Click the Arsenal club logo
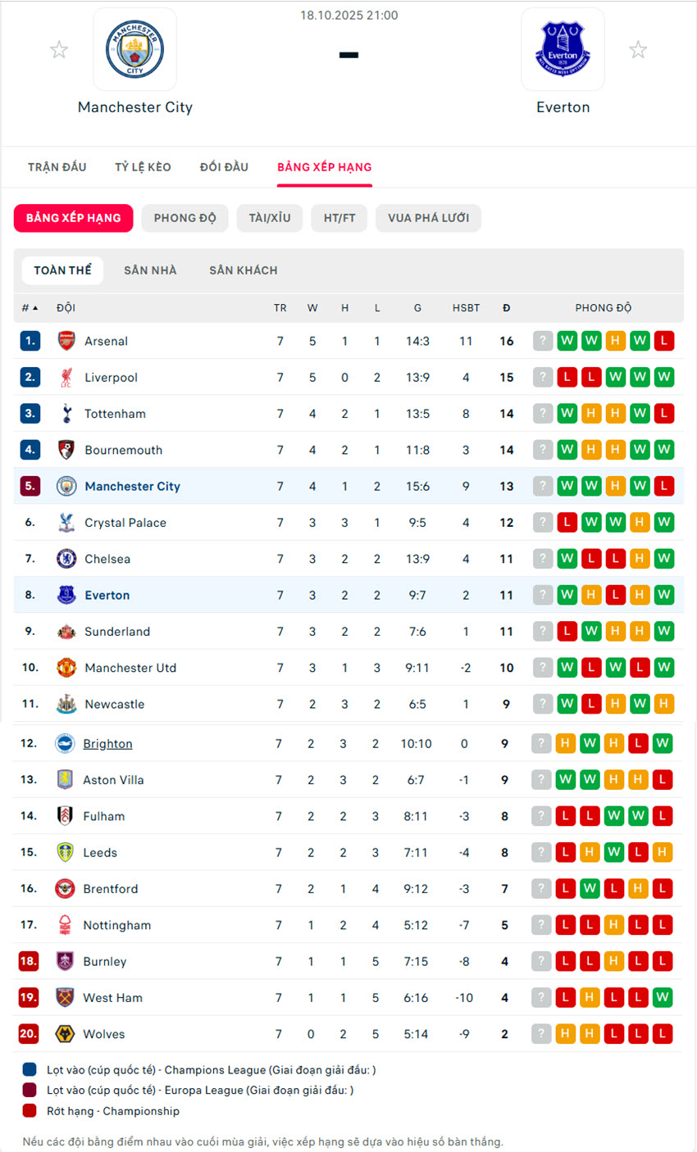697x1152 pixels. [x=66, y=341]
